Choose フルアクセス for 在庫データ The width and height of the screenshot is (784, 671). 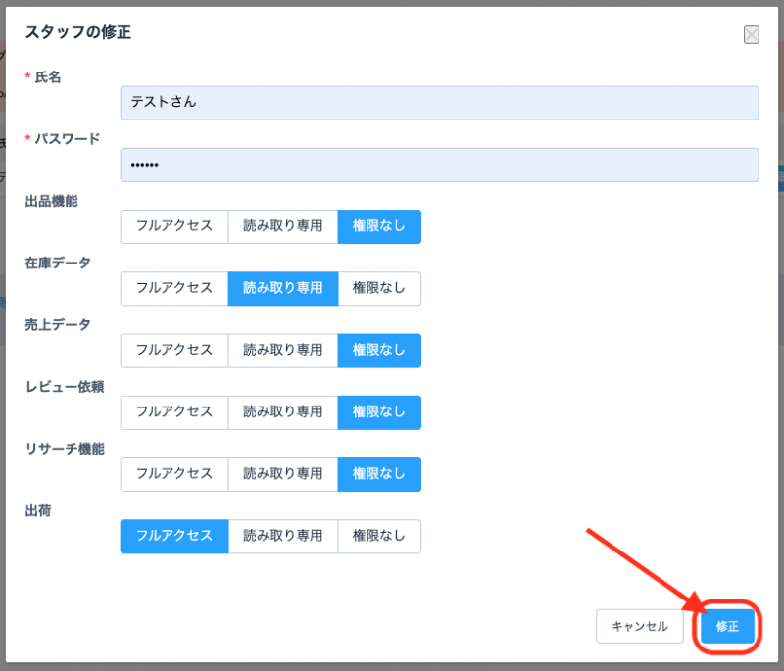174,289
